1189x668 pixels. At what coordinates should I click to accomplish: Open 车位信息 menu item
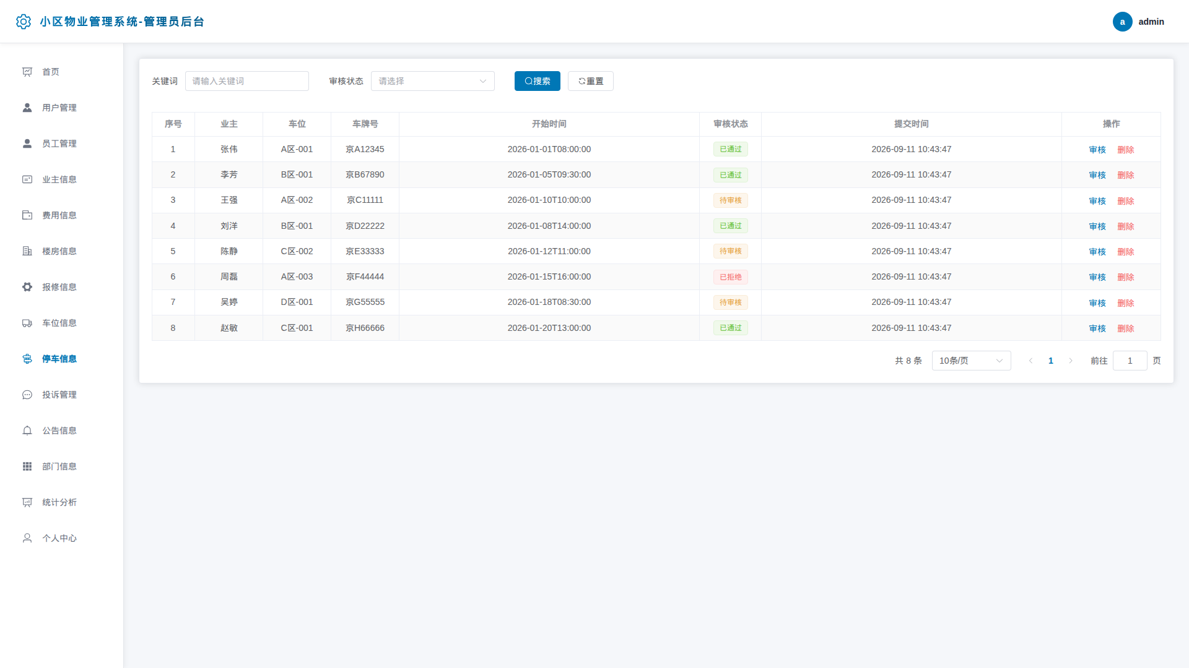pyautogui.click(x=62, y=323)
